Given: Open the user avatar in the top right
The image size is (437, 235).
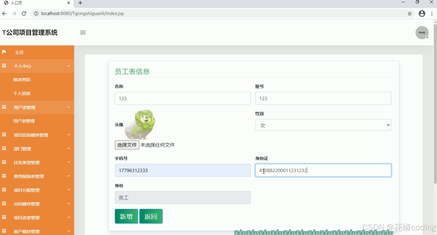Looking at the screenshot, I should pos(422,33).
